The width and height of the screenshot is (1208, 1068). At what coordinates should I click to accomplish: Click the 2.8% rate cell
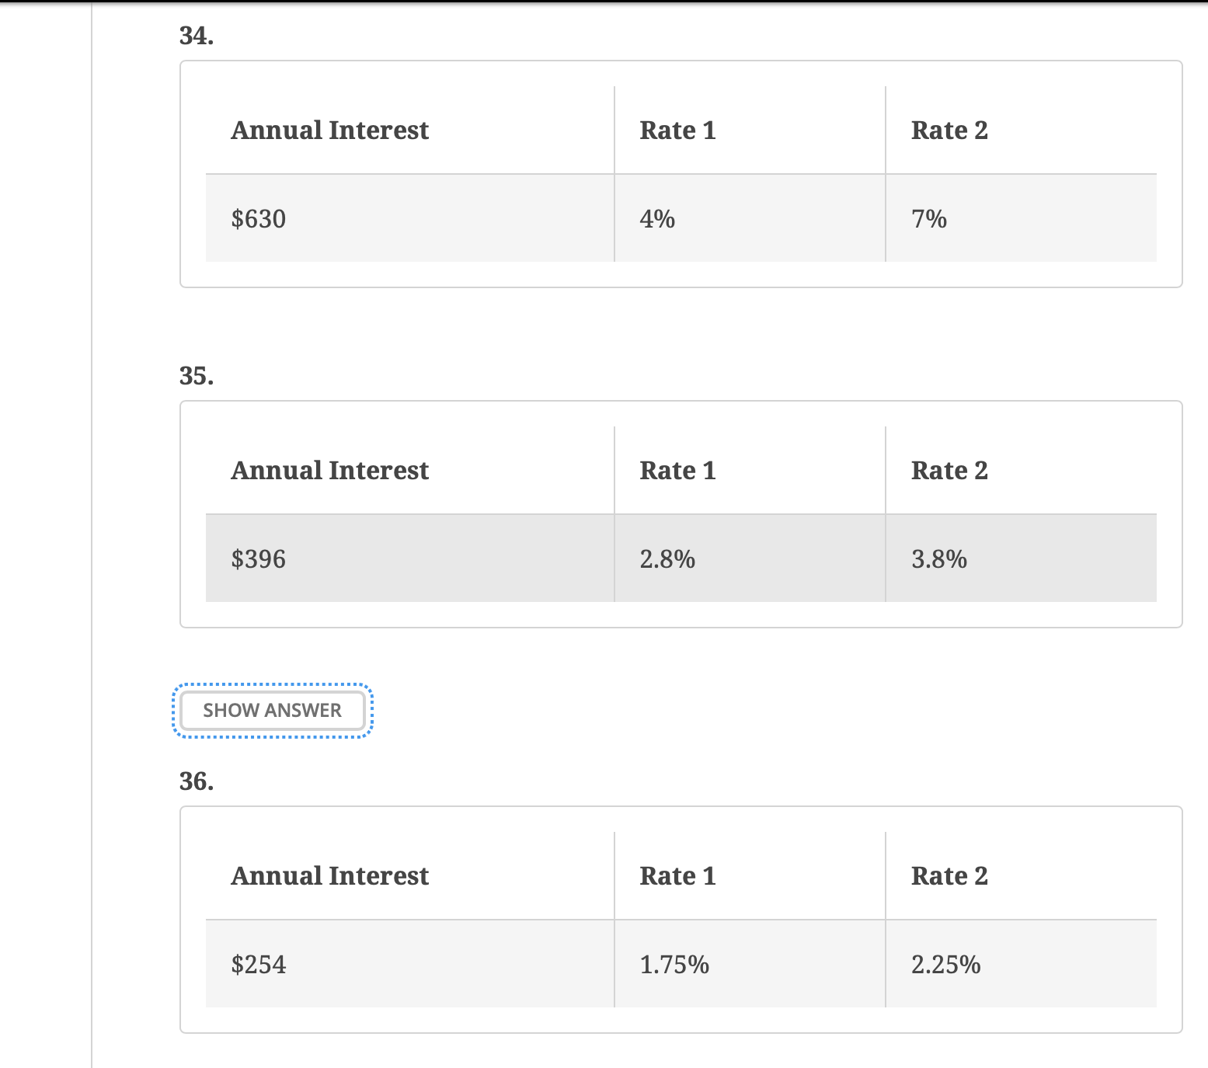pos(750,558)
